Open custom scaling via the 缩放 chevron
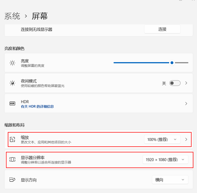 (x=186, y=139)
